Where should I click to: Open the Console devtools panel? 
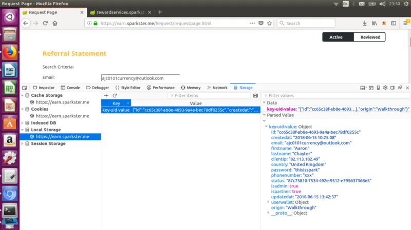[70, 88]
